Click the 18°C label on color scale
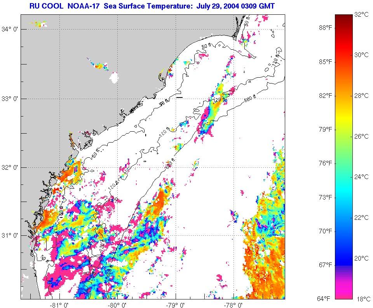This screenshot has height=308, width=373. (364, 299)
